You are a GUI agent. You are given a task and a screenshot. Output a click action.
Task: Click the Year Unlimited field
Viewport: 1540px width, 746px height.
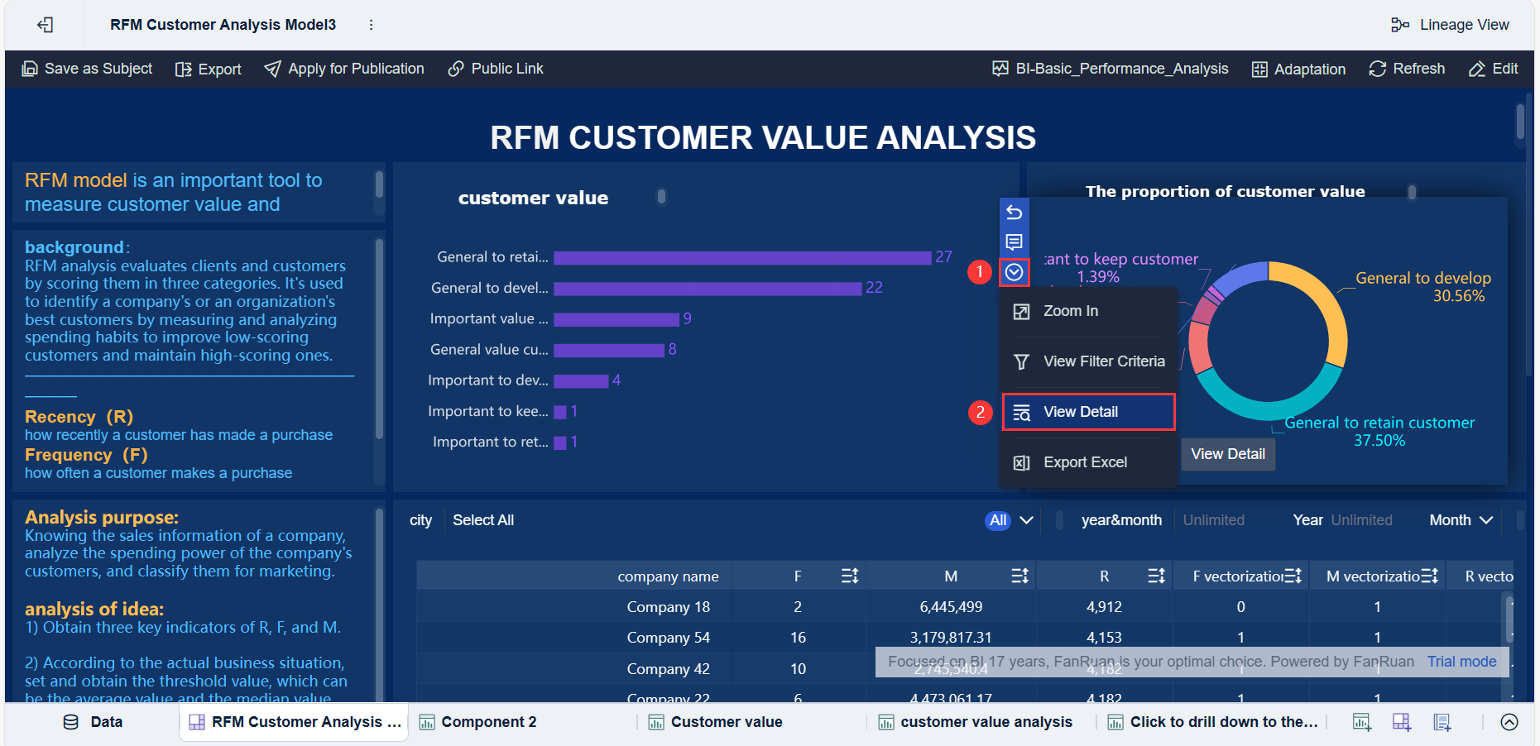pos(1361,520)
